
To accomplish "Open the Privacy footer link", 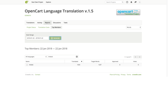I will pos(123,75).
